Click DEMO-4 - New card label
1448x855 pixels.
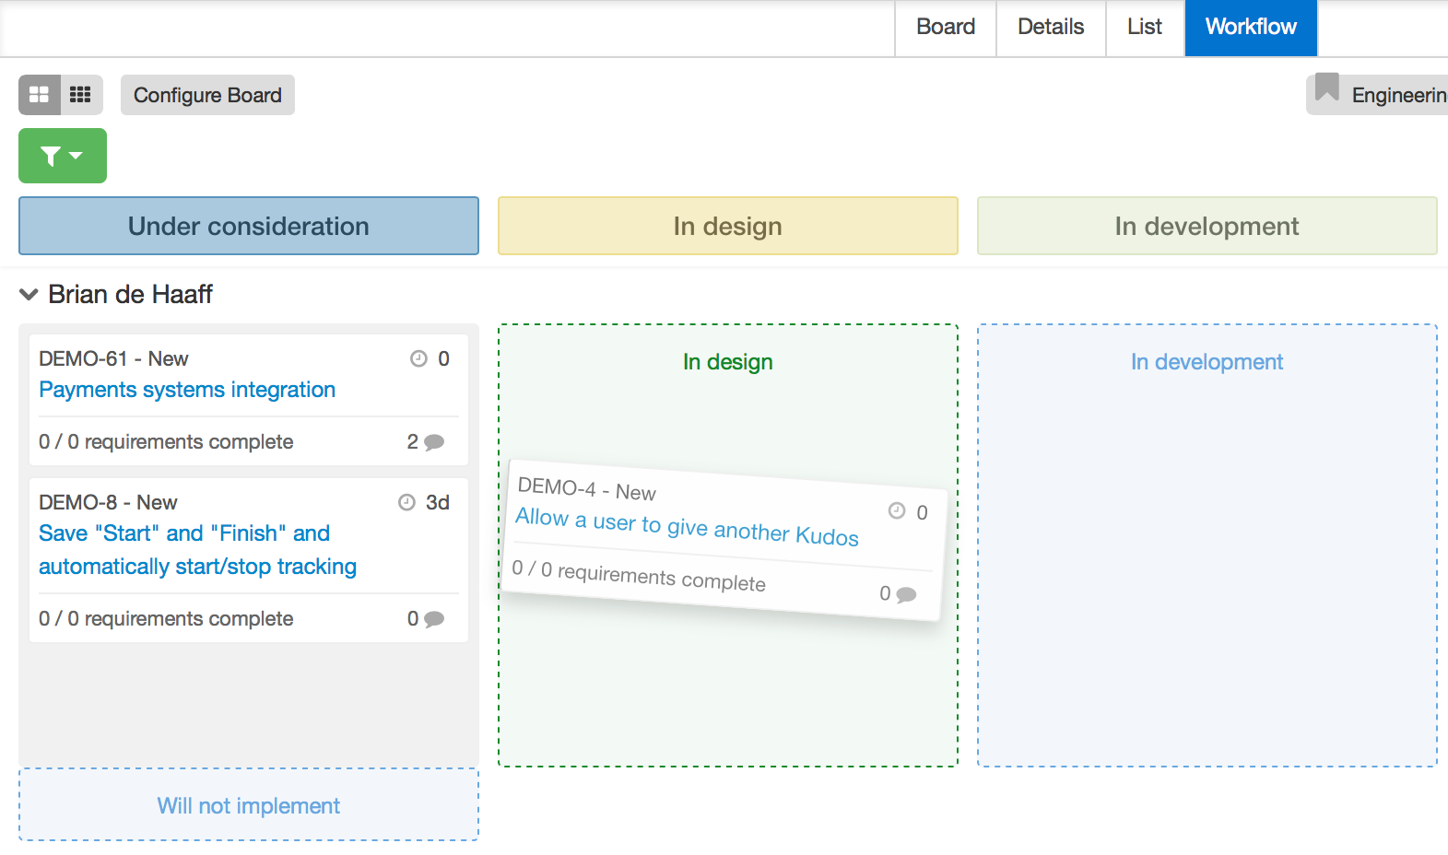pyautogui.click(x=587, y=489)
